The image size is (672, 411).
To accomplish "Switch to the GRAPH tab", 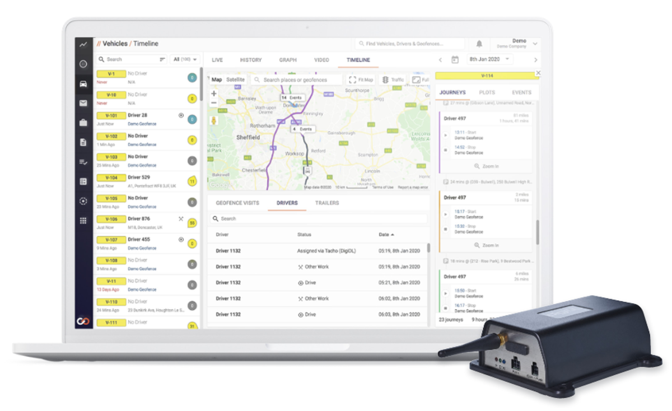I will coord(288,60).
